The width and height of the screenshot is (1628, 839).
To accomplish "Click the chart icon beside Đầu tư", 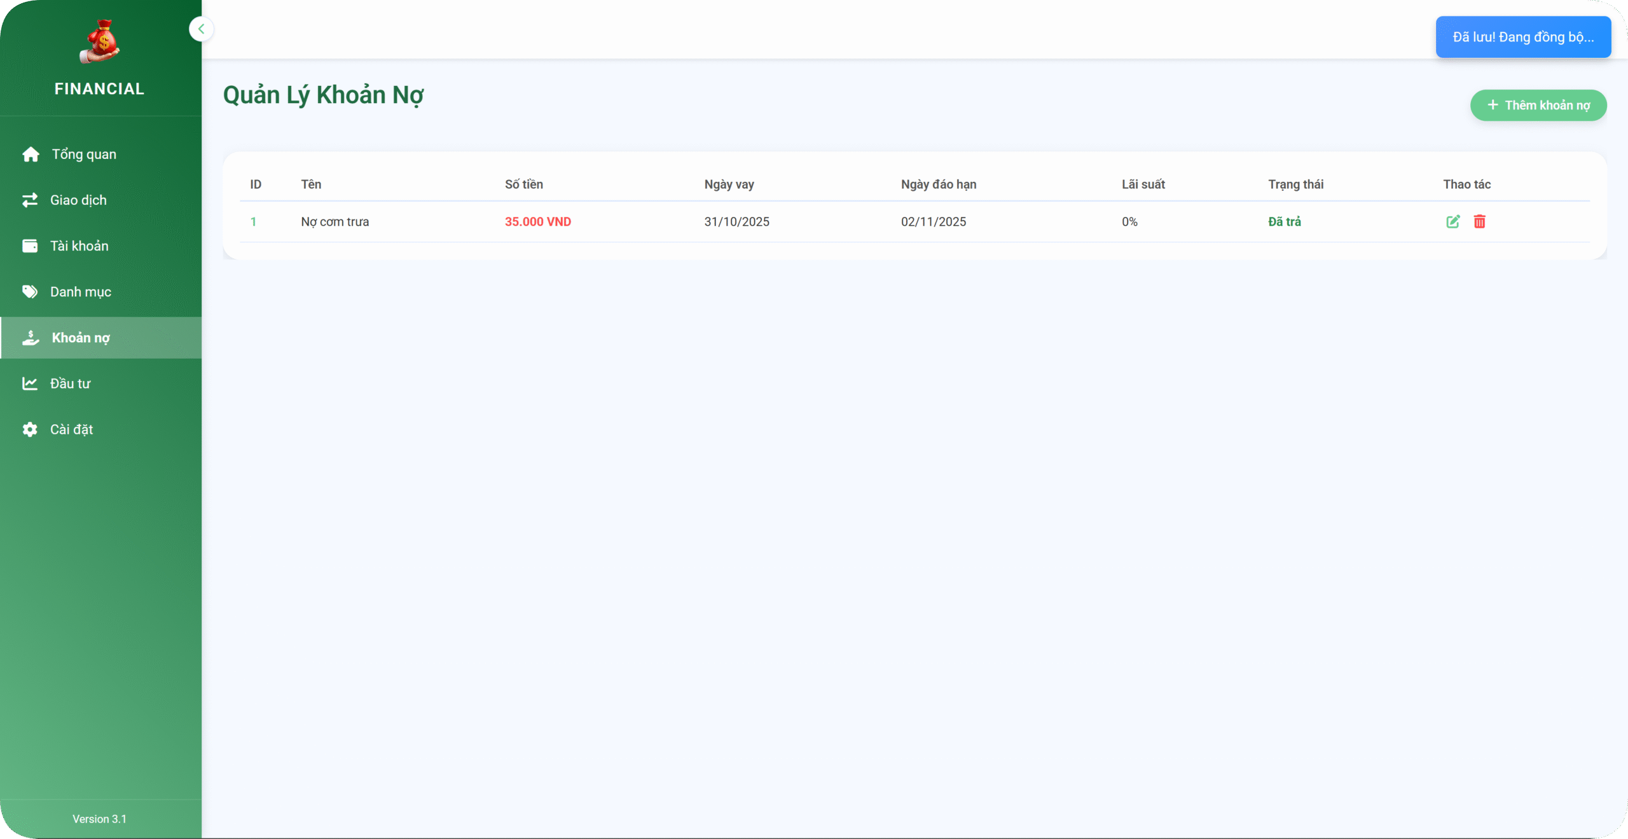I will pos(30,384).
